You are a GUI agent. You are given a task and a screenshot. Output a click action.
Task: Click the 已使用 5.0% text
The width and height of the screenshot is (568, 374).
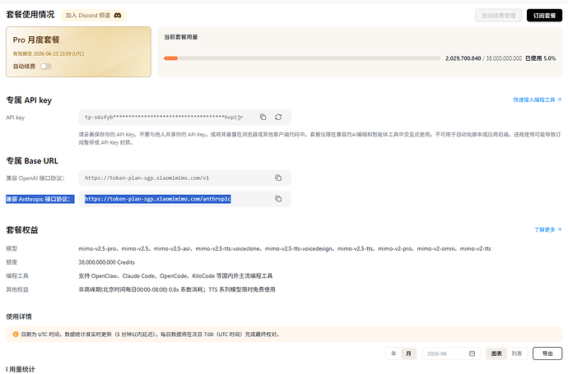click(x=541, y=58)
